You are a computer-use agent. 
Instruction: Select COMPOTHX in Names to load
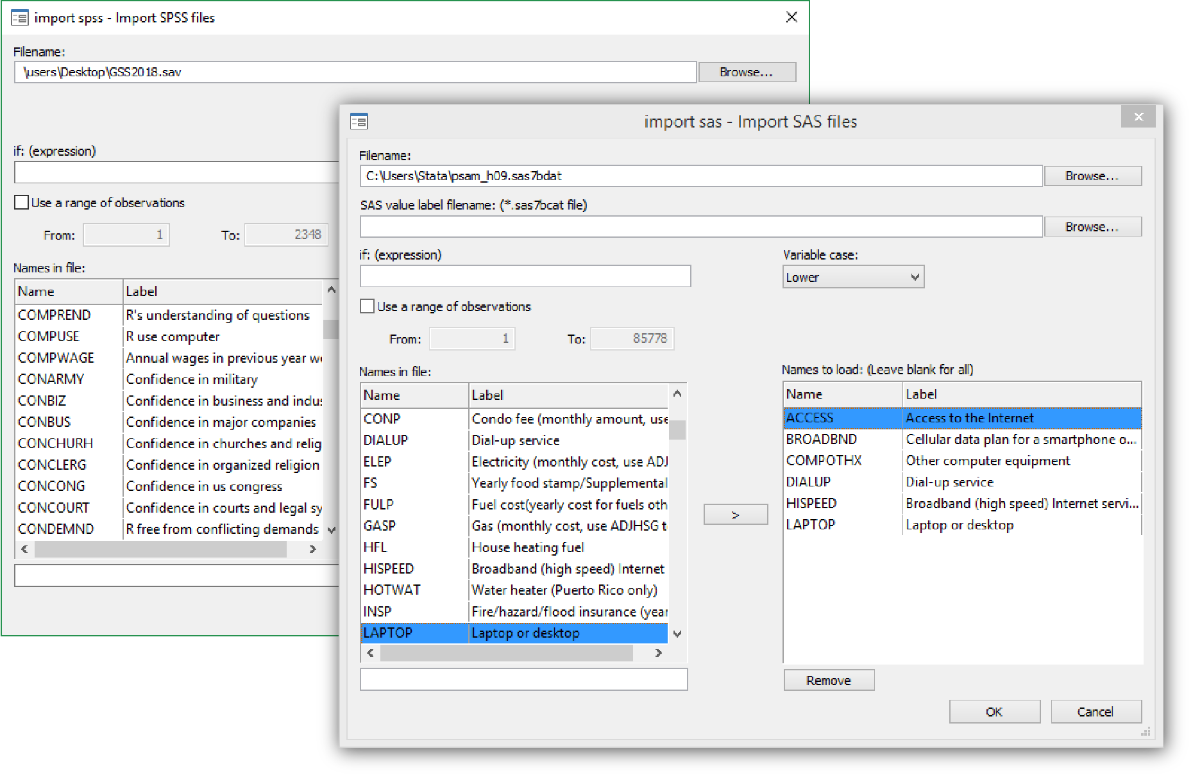962,460
